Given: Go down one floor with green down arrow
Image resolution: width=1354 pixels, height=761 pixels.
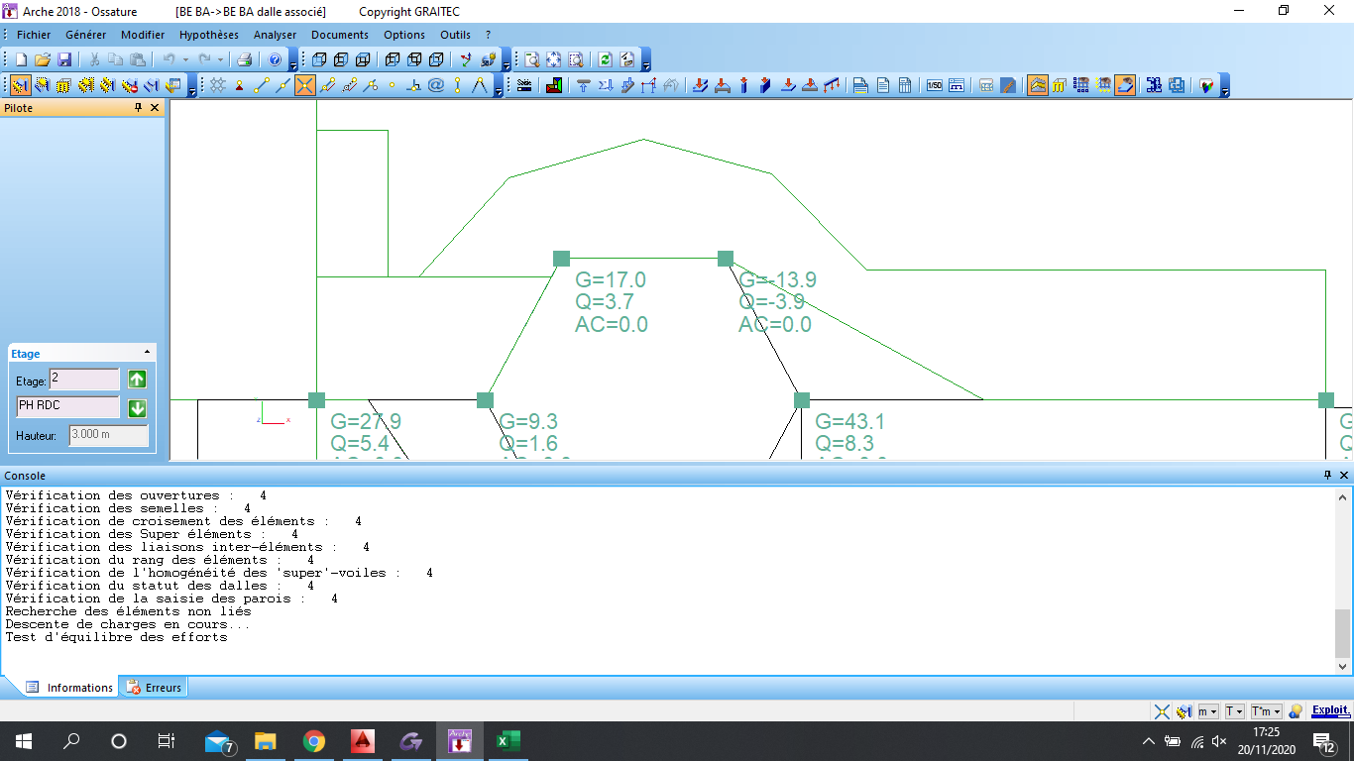Looking at the screenshot, I should [x=137, y=408].
